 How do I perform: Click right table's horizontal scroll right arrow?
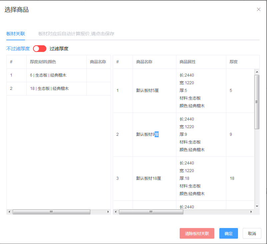251,212
